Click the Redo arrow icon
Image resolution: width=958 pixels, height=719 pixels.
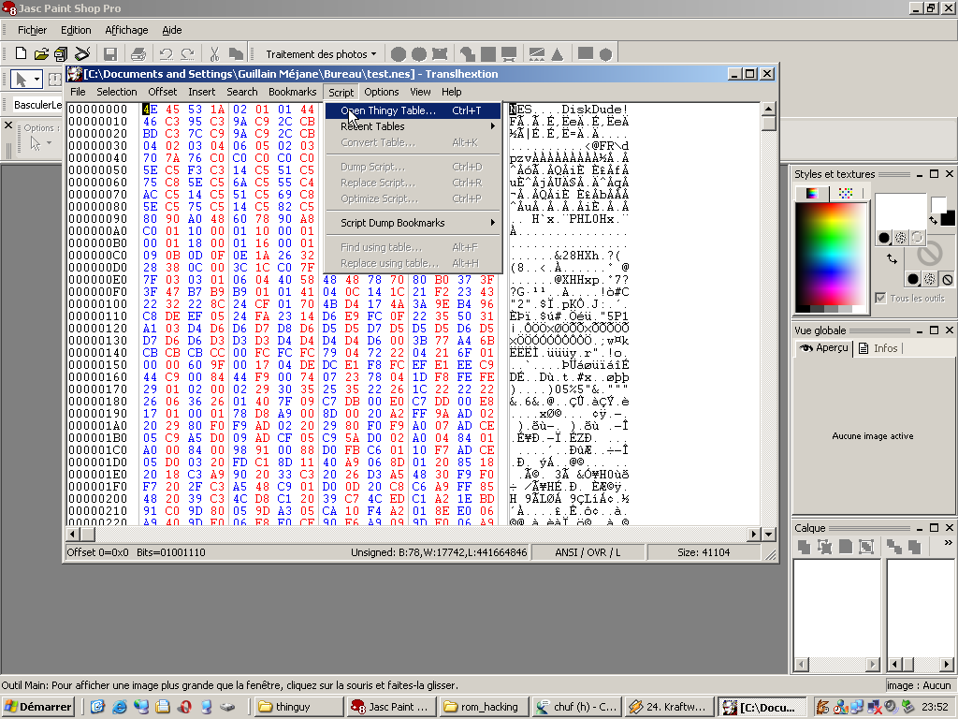click(x=187, y=53)
